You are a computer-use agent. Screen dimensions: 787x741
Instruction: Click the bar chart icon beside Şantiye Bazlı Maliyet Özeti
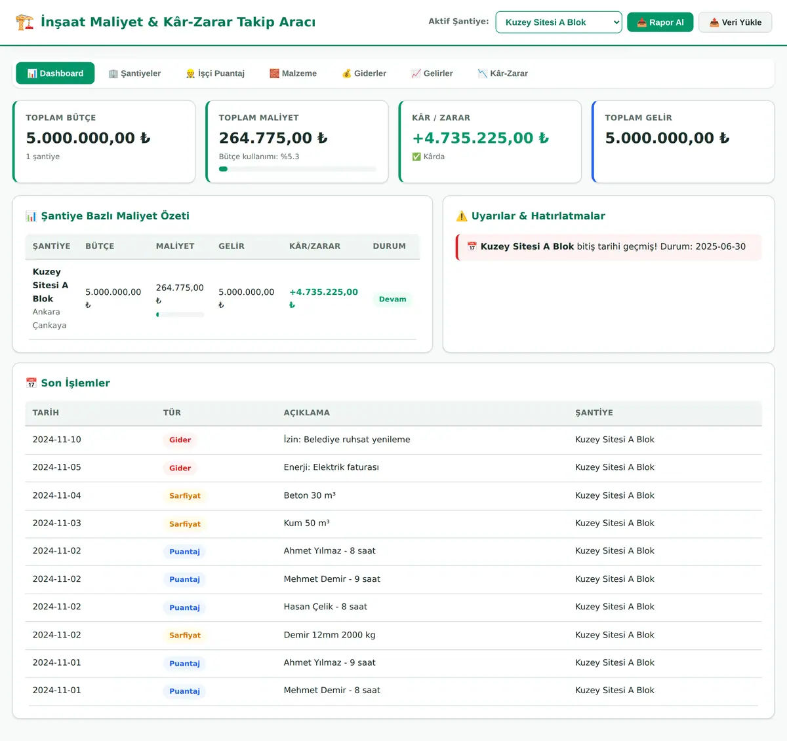31,216
